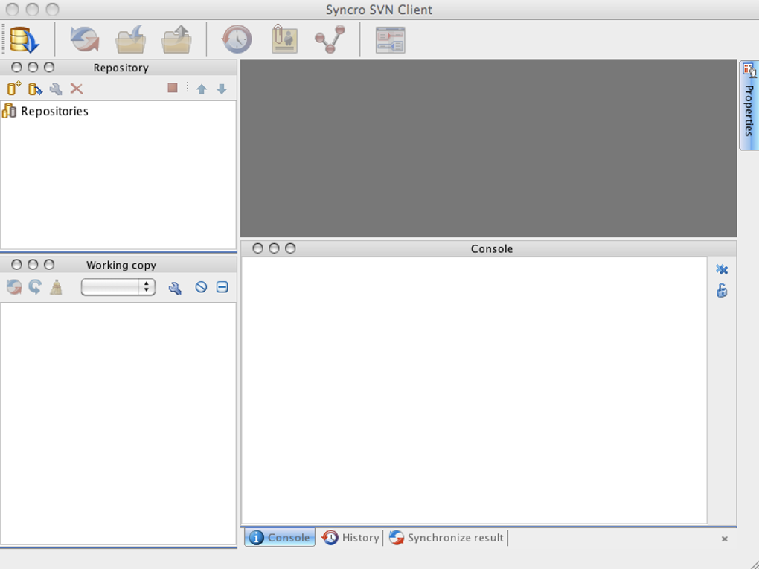Click the red X remove repository icon
This screenshot has width=759, height=569.
click(77, 89)
